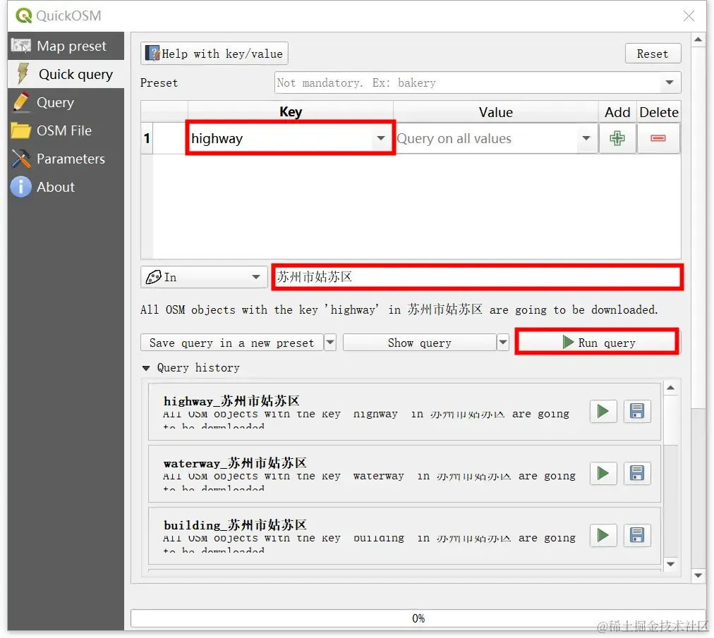714x638 pixels.
Task: Open the 'In' query type dropdown
Action: (203, 276)
